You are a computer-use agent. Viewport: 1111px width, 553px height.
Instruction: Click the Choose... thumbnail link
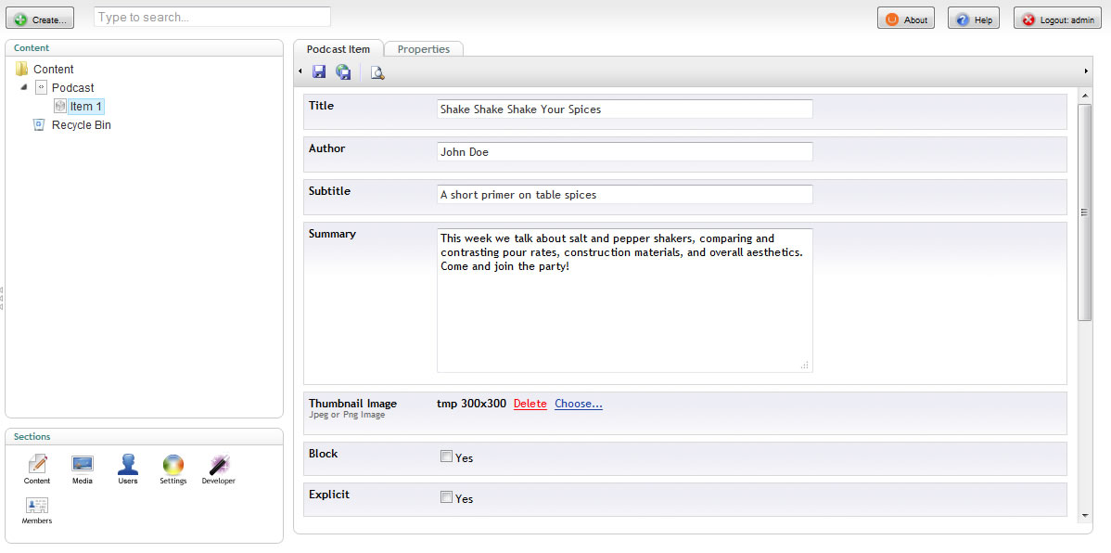pyautogui.click(x=579, y=404)
